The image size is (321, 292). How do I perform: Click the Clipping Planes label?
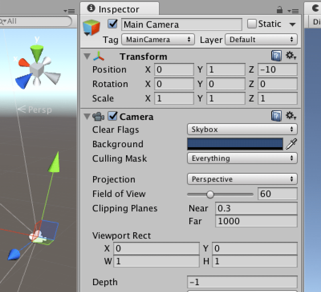point(125,208)
